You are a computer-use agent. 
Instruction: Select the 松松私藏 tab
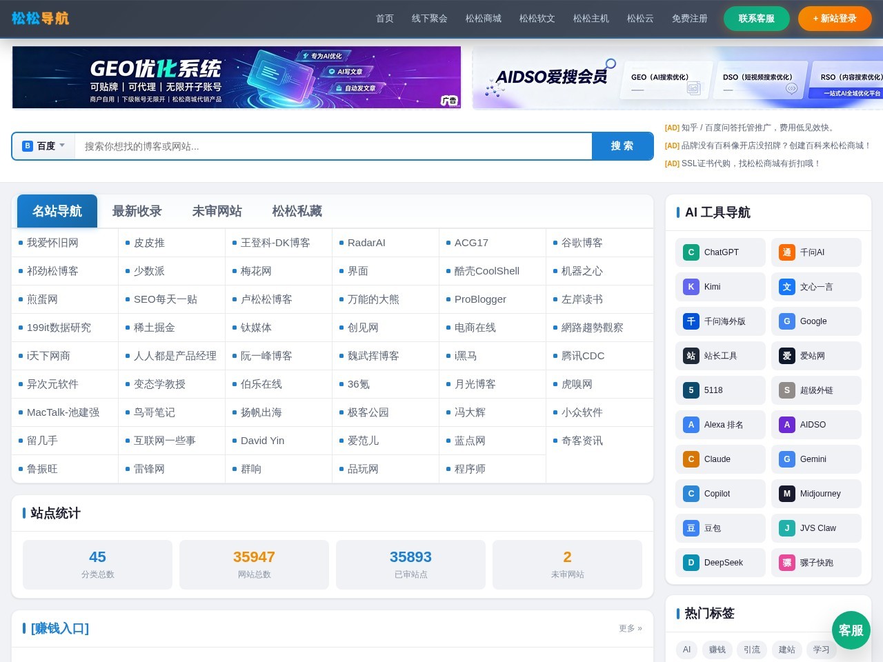coord(297,211)
